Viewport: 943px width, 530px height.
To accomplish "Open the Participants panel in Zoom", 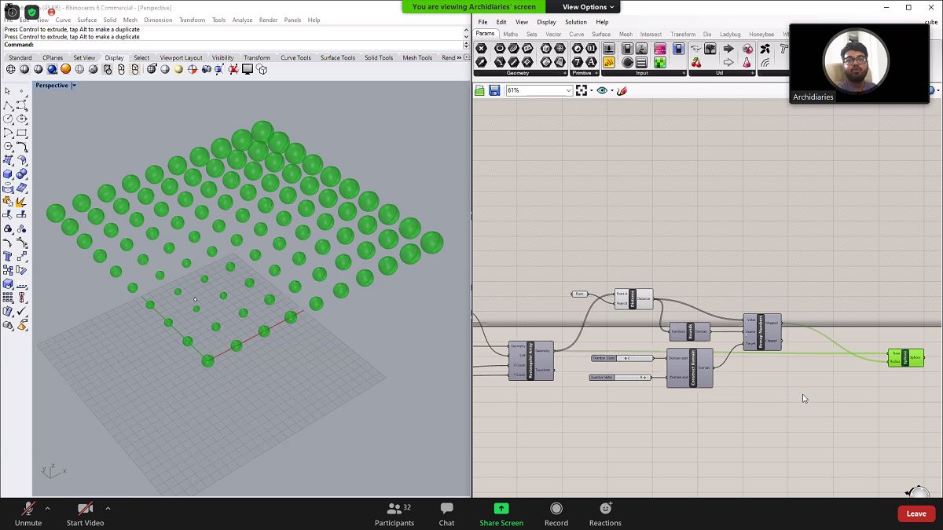I will point(394,514).
